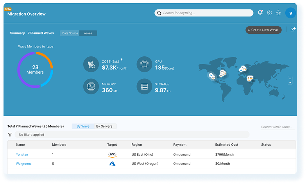Open the Walgreens wave link
Image resolution: width=306 pixels, height=184 pixels.
[x=23, y=164]
